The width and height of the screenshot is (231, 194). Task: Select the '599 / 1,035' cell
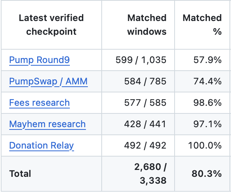tap(138, 60)
